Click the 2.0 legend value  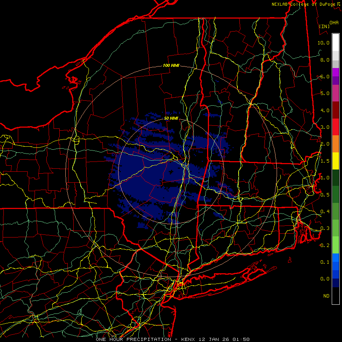point(325,144)
